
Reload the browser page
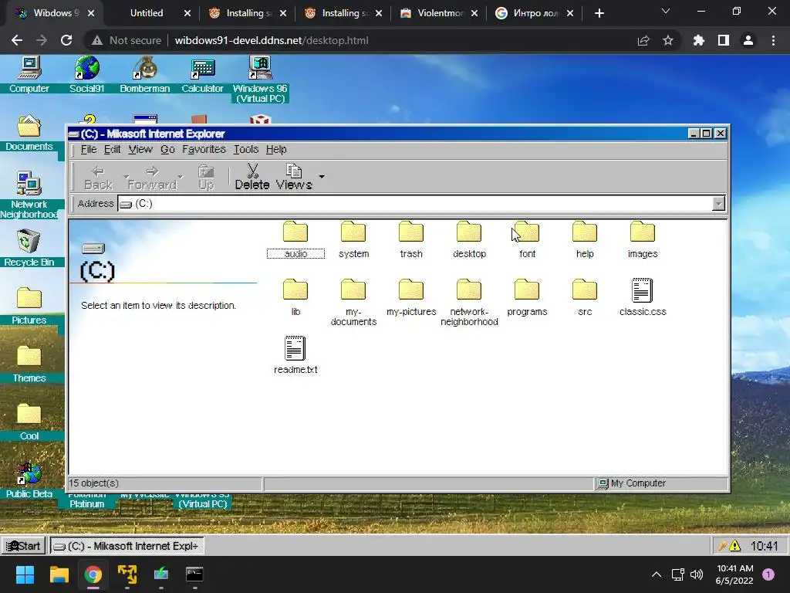coord(66,40)
